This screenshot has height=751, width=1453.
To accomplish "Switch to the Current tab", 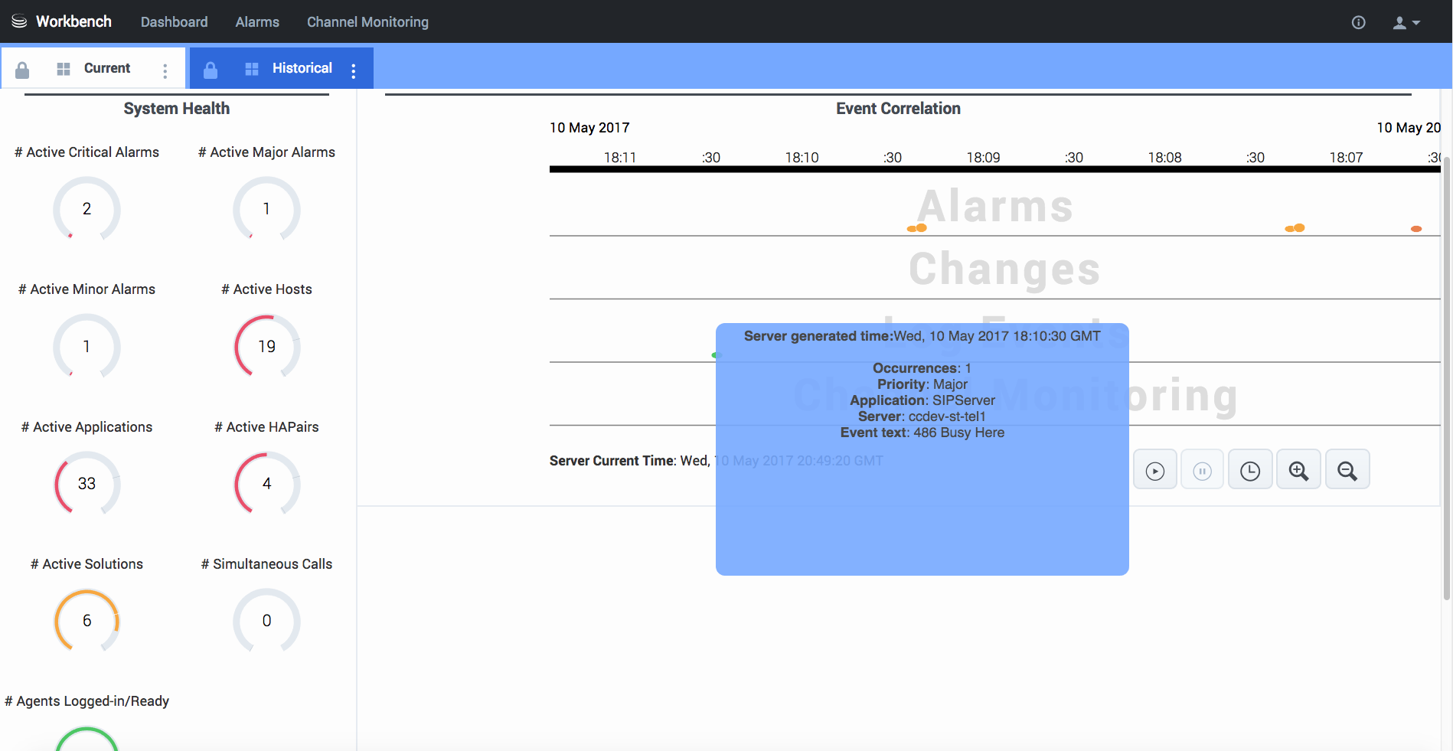I will (x=106, y=68).
